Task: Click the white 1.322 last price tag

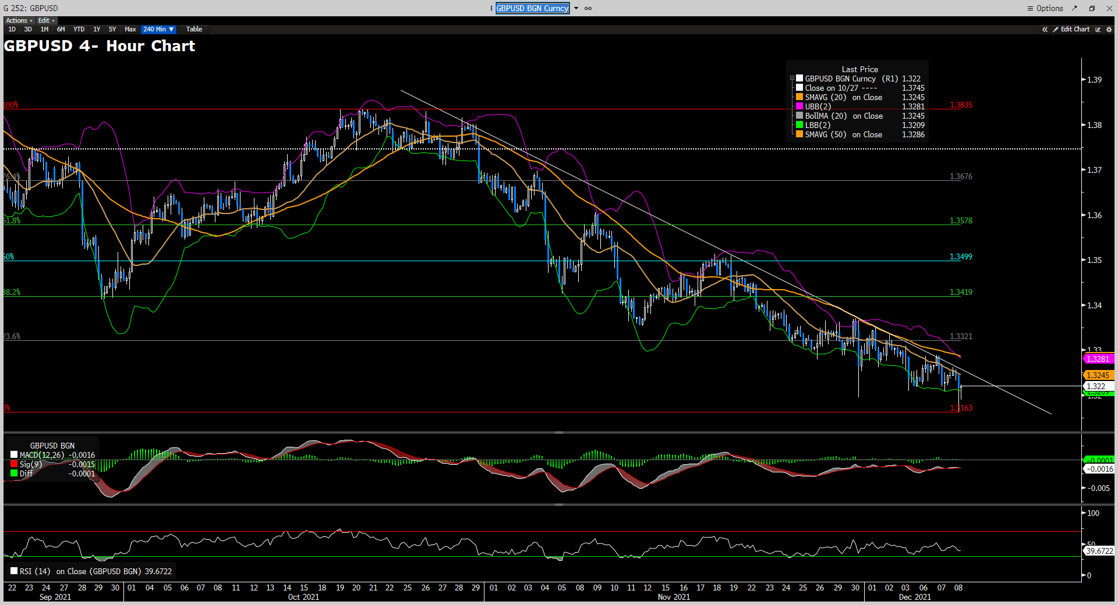Action: [x=1098, y=386]
